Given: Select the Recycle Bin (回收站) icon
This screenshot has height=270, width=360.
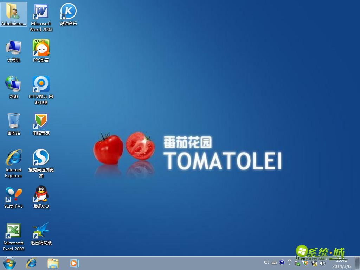Looking at the screenshot, I should (14, 121).
